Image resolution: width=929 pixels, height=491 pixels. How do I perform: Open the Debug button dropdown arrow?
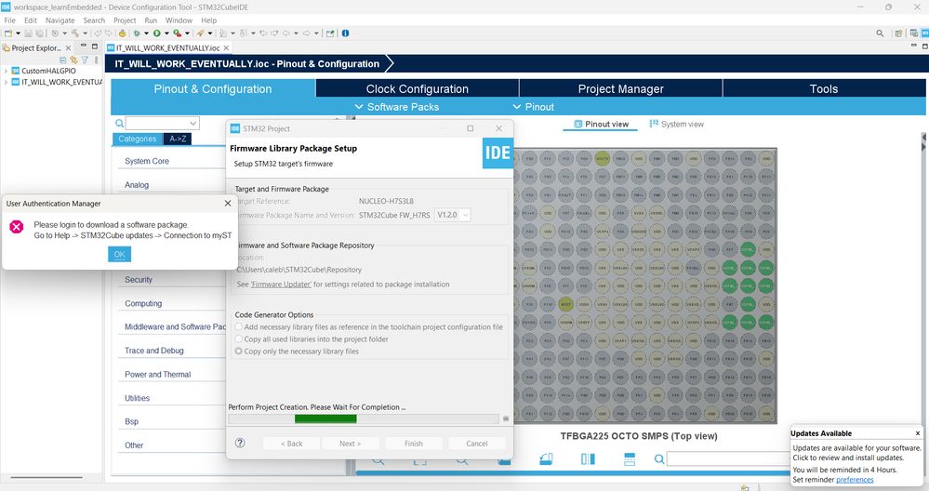pos(146,33)
